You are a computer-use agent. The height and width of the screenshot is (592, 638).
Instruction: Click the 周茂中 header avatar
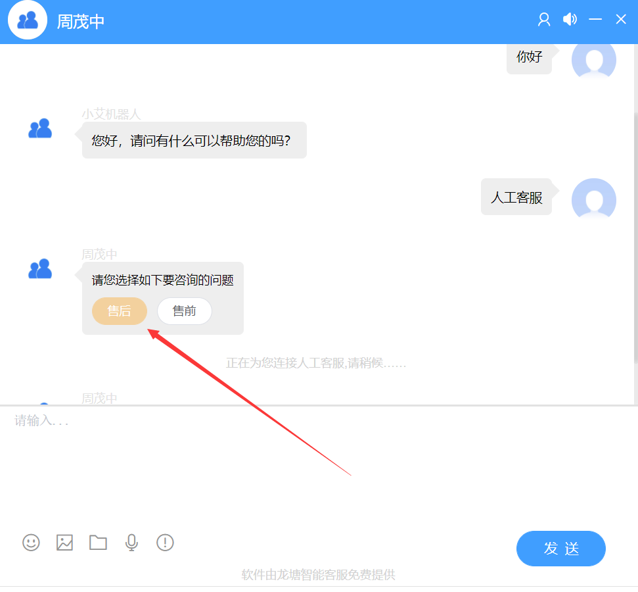click(x=28, y=20)
